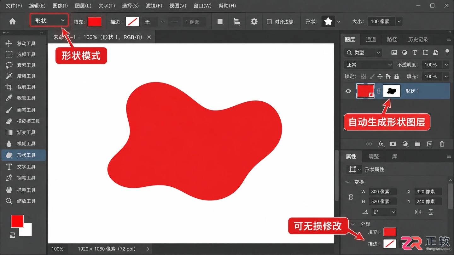
Task: Toggle lock transparent pixels checkerboard icon
Action: pyautogui.click(x=364, y=76)
